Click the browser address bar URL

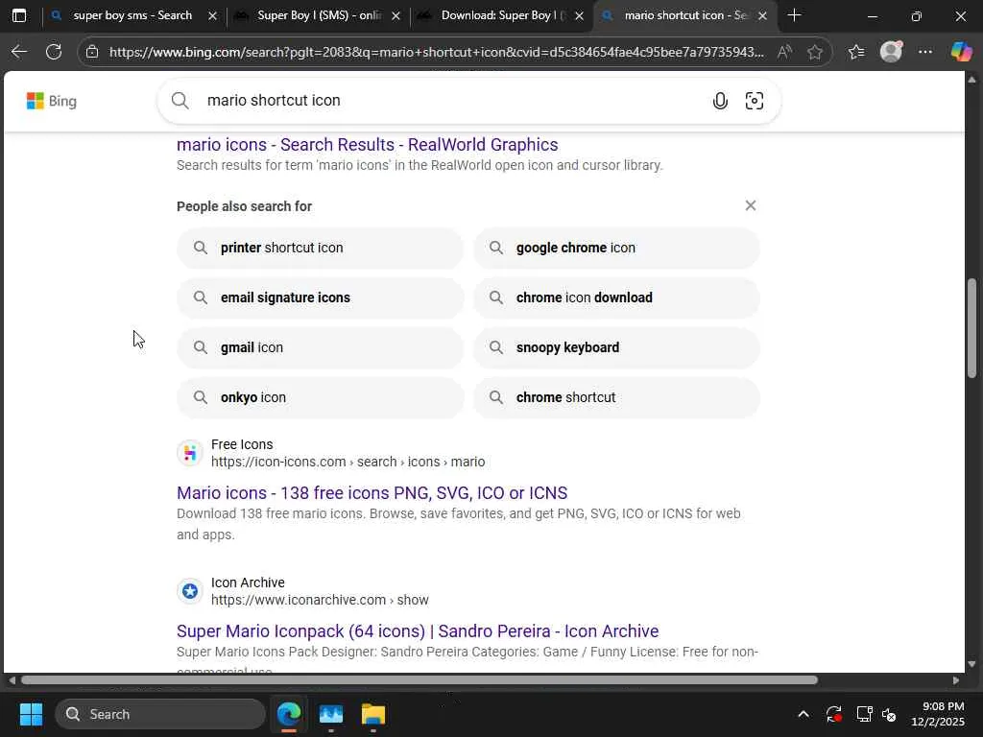[437, 52]
